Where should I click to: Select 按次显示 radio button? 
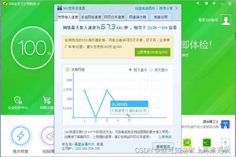(x=130, y=70)
